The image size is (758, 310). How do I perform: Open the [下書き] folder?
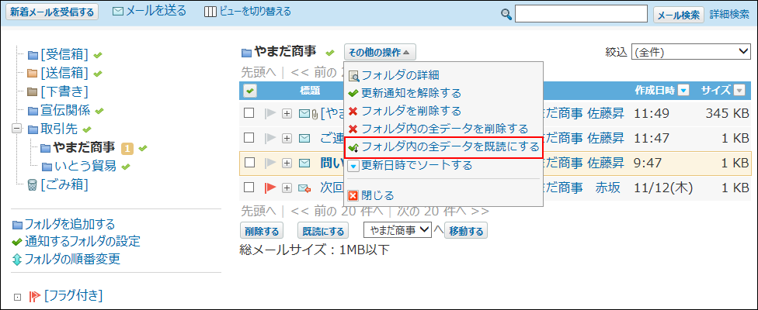[64, 91]
